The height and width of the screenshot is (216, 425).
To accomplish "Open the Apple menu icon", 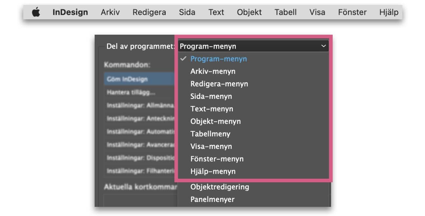I will click(x=36, y=12).
